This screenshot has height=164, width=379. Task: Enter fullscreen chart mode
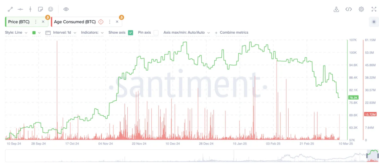click(x=374, y=9)
